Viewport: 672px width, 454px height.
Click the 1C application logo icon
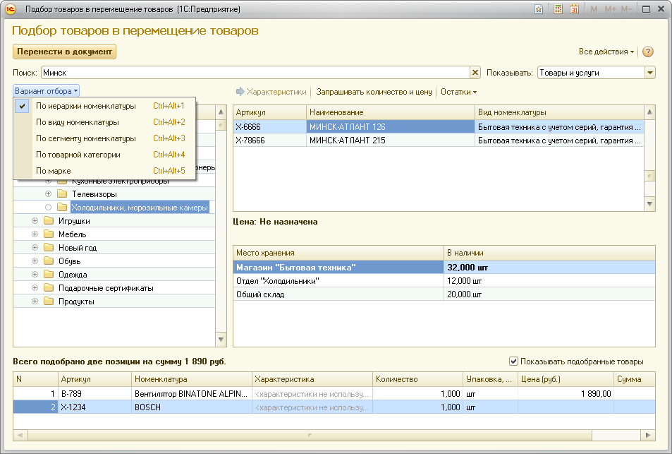(x=11, y=9)
